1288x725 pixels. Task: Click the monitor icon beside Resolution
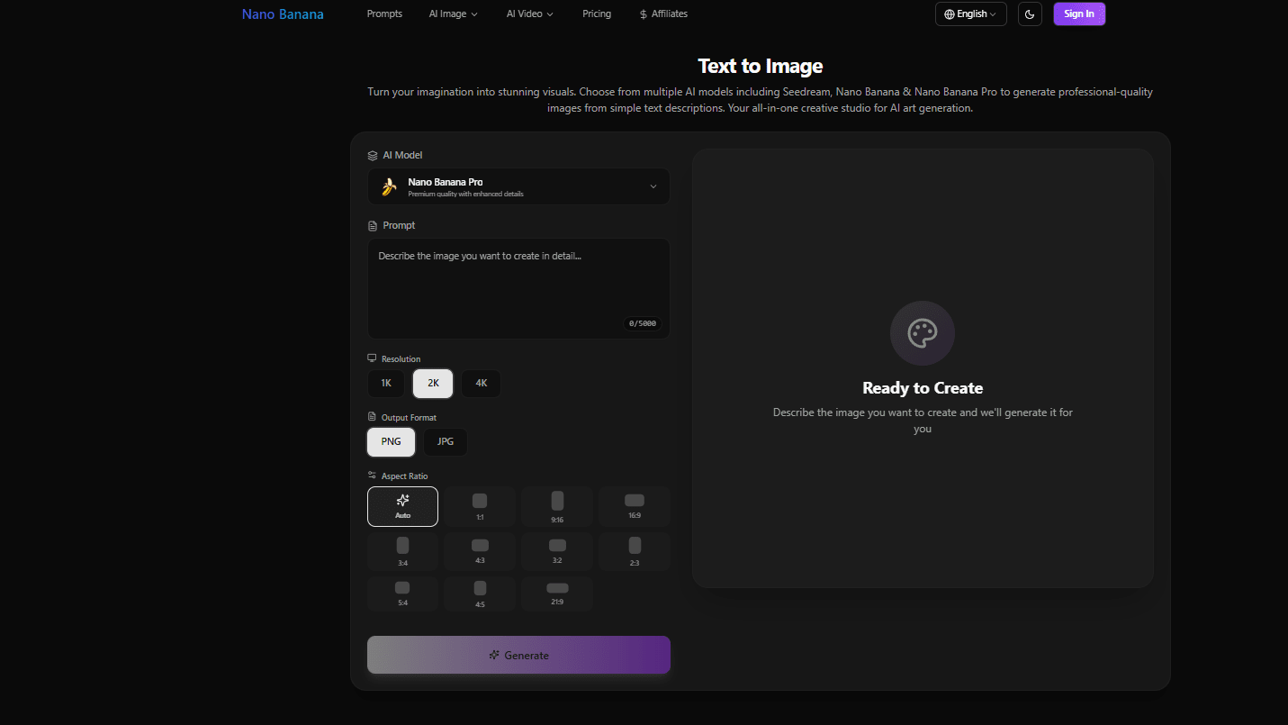pos(372,358)
